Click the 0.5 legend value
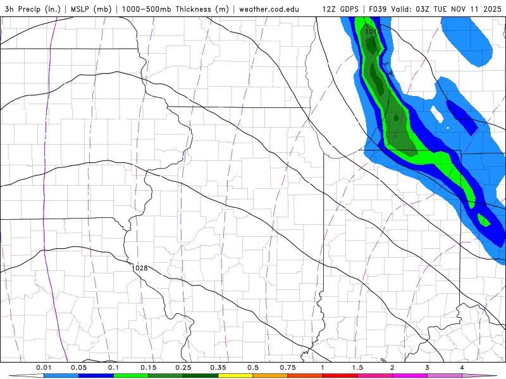Image resolution: width=506 pixels, height=379 pixels. coord(253,368)
